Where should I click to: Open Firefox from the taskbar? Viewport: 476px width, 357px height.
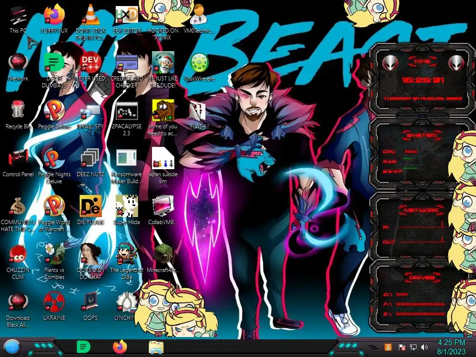[x=120, y=347]
